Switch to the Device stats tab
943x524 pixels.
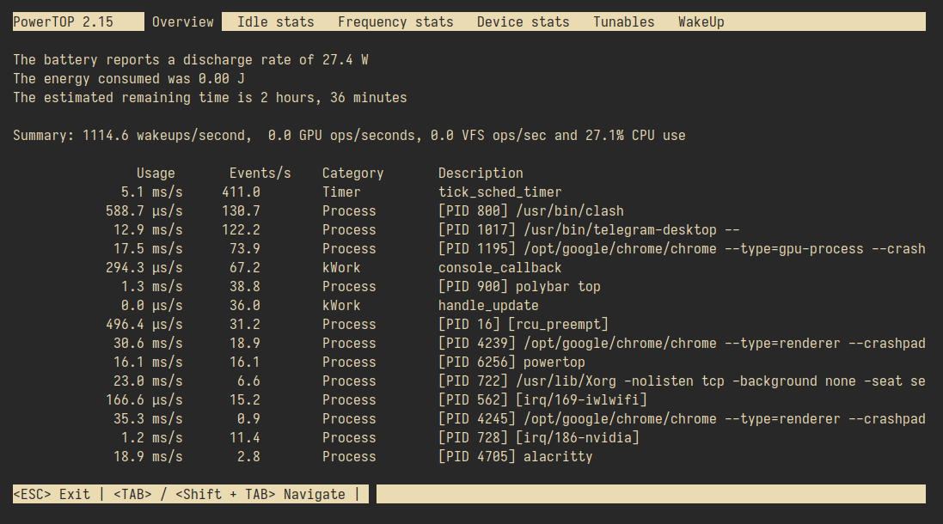(523, 21)
